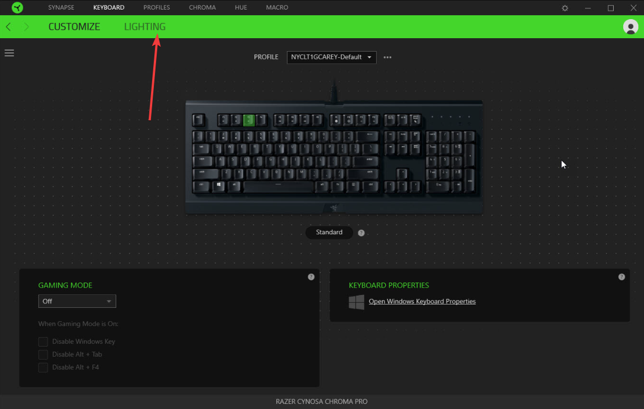Go back with the left arrow

pos(8,27)
